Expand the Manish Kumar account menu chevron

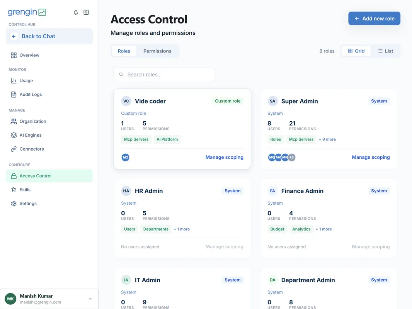90,299
